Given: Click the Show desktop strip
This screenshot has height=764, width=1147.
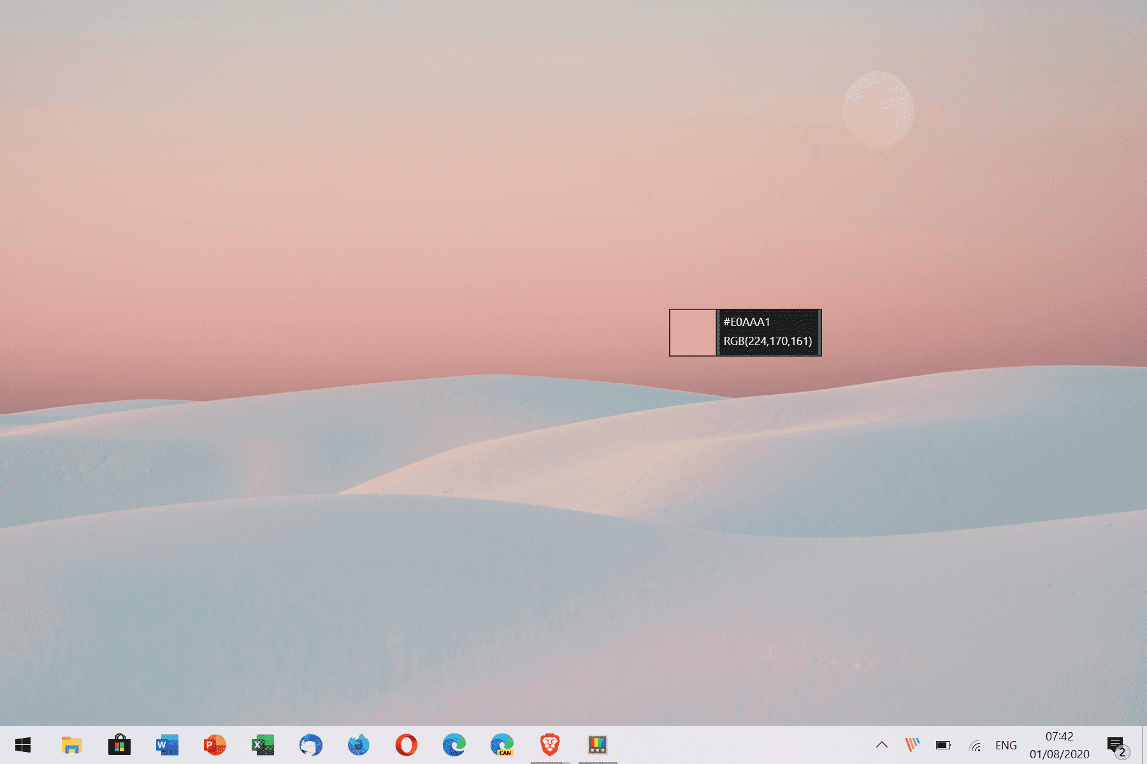Looking at the screenshot, I should (1144, 745).
